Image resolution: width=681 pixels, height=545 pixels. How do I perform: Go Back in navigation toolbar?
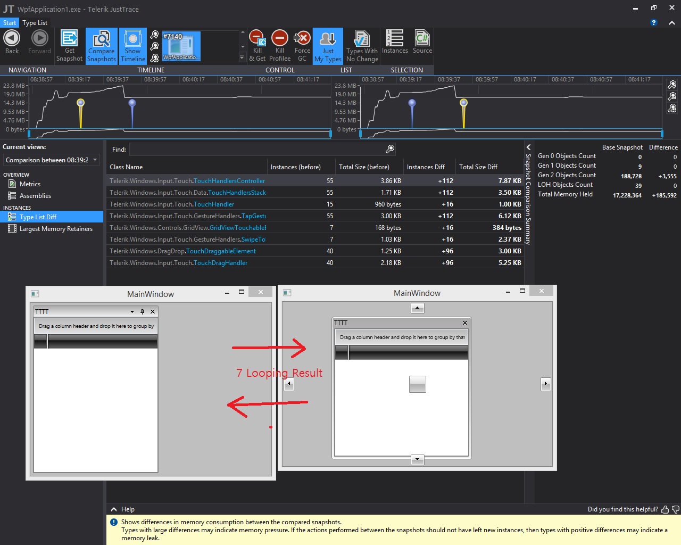(12, 42)
